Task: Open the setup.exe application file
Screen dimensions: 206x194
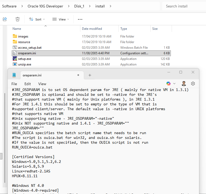Action: click(24, 59)
